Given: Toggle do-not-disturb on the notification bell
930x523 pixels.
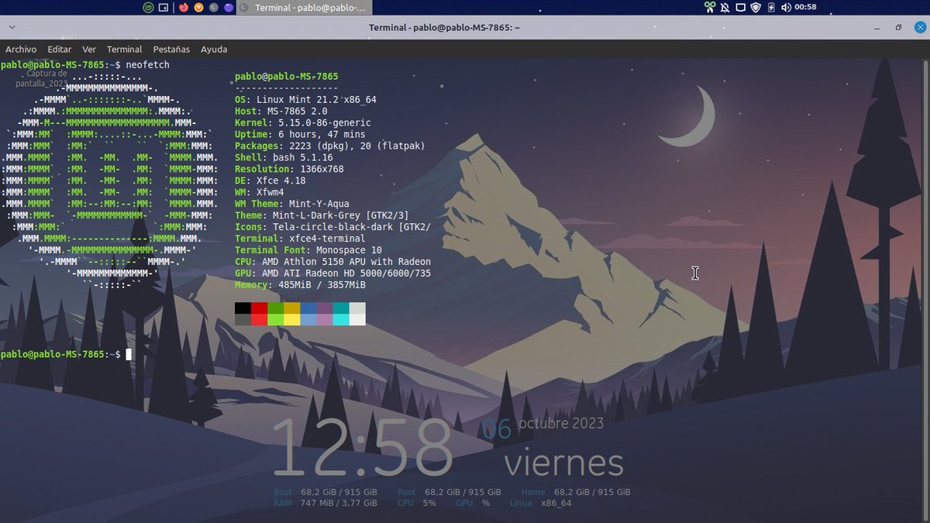Looking at the screenshot, I should (x=725, y=8).
